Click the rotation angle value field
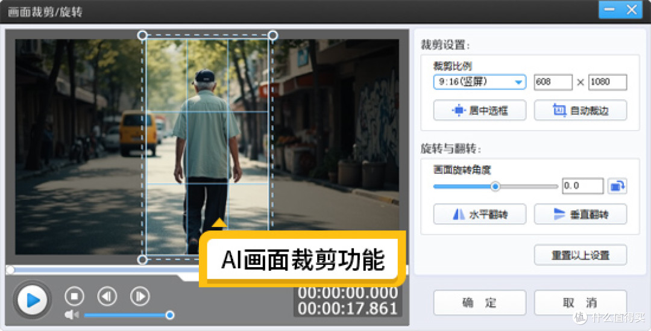651x331 pixels. [582, 186]
